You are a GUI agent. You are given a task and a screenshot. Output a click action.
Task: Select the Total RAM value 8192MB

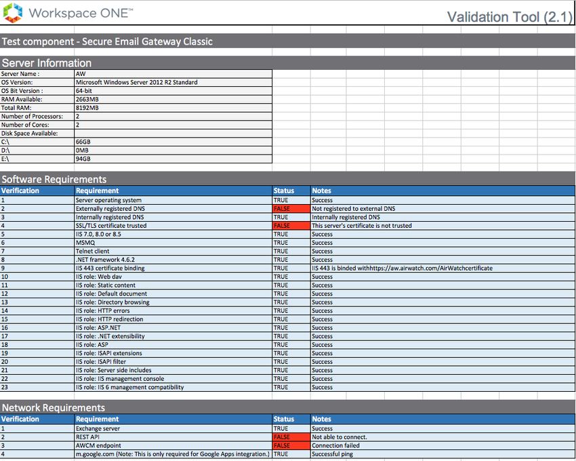[173, 108]
